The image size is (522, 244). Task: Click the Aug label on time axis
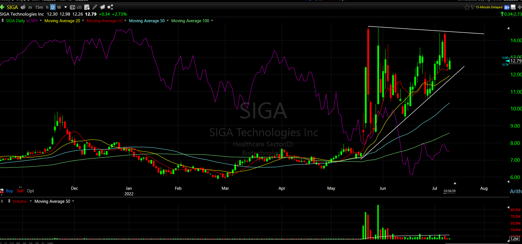click(x=484, y=188)
